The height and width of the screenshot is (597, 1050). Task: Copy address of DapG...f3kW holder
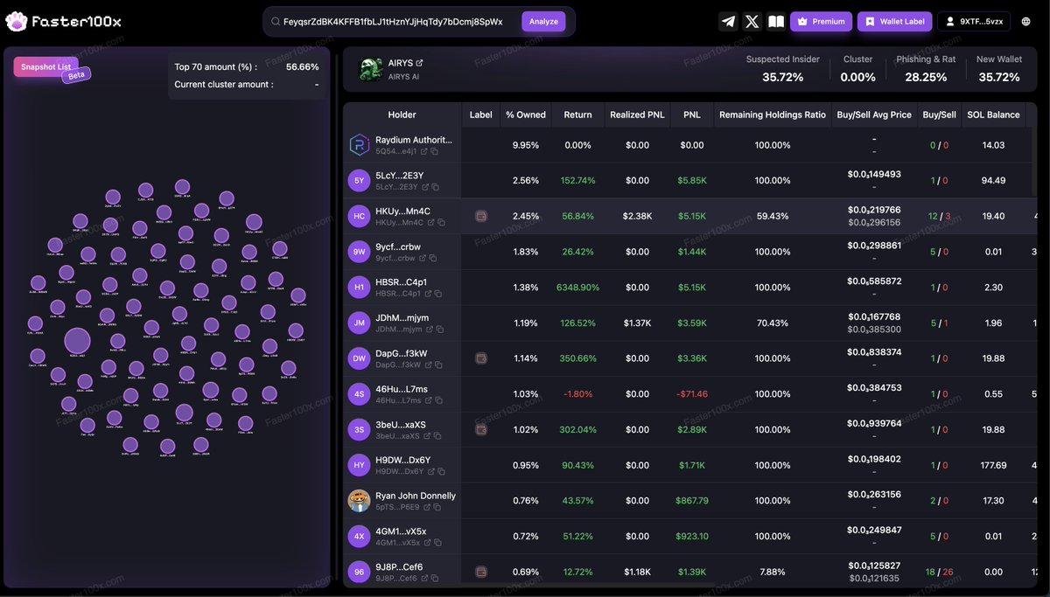pos(437,364)
